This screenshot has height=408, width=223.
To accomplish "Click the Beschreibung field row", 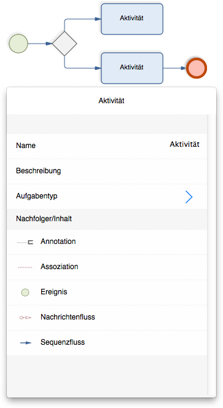I will [107, 171].
